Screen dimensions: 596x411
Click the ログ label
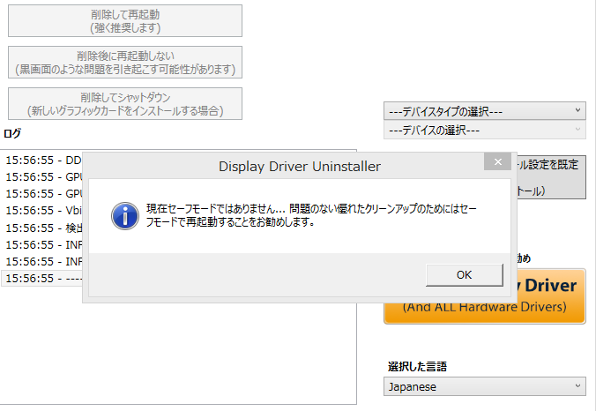tap(12, 133)
